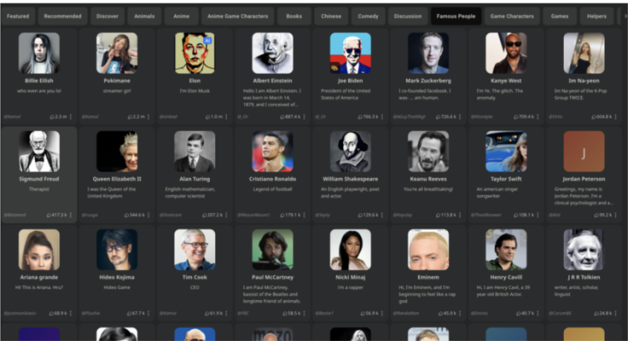
Task: Click the Mark Zuckerberg character name
Action: tap(428, 81)
